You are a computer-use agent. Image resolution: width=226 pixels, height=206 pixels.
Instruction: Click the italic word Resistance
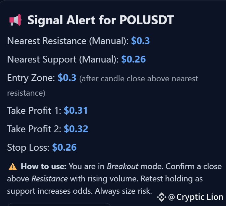click(x=50, y=179)
